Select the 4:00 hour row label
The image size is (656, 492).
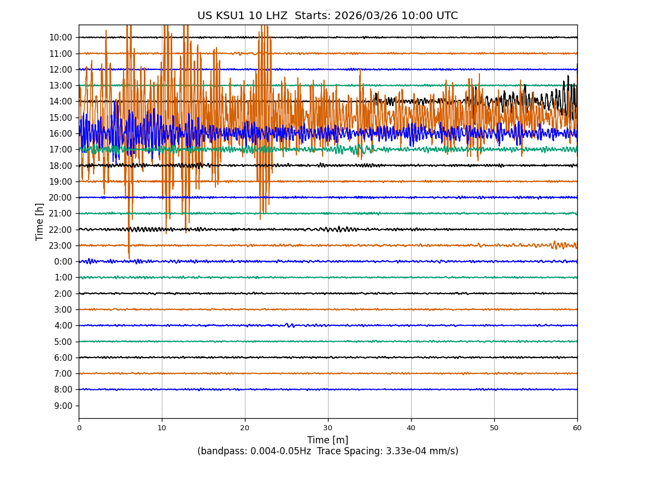(x=63, y=325)
